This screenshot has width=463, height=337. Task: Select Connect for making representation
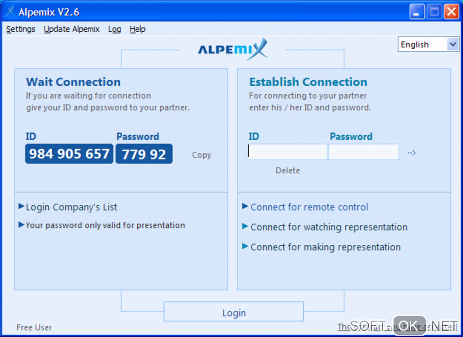tap(325, 247)
